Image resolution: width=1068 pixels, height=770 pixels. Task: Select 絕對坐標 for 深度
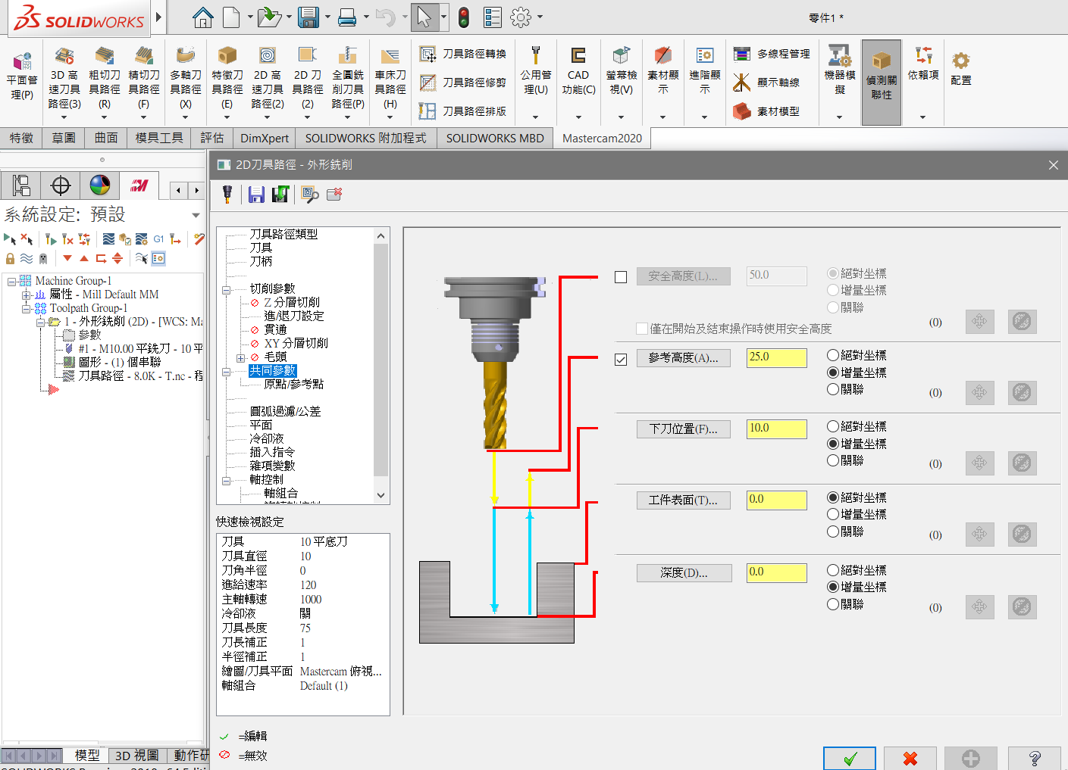pyautogui.click(x=833, y=570)
